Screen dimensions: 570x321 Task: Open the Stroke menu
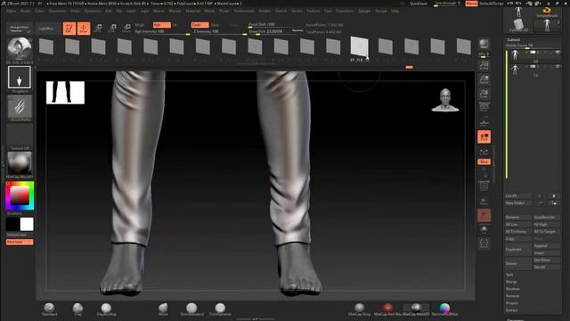[x=297, y=11]
